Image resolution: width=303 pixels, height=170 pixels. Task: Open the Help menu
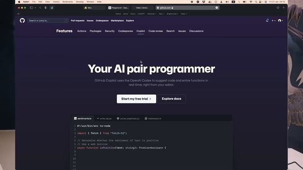pyautogui.click(x=99, y=2)
